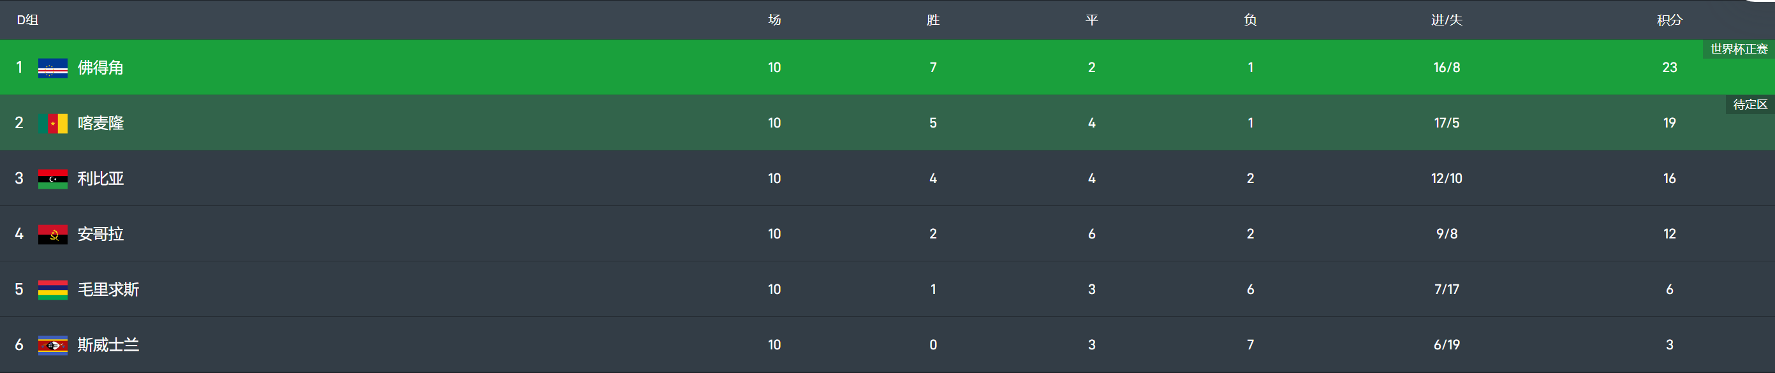Open the 斯威士兰 team page
The height and width of the screenshot is (373, 1775).
pos(108,345)
